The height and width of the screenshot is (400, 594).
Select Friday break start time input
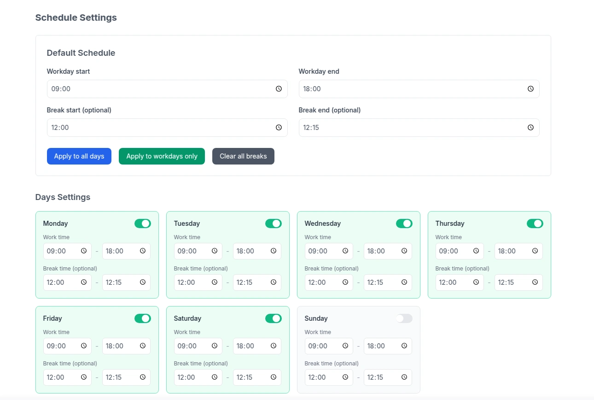62,377
